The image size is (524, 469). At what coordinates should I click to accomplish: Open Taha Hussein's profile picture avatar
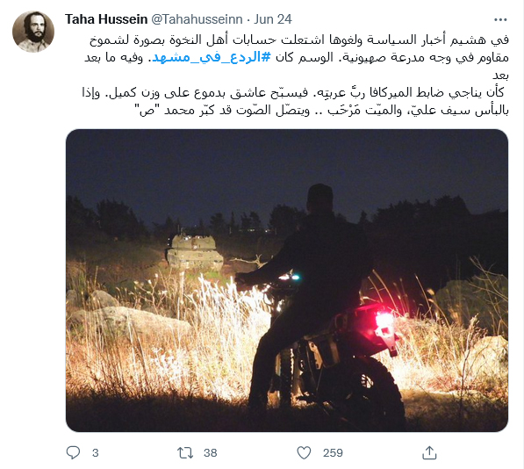coord(33,32)
